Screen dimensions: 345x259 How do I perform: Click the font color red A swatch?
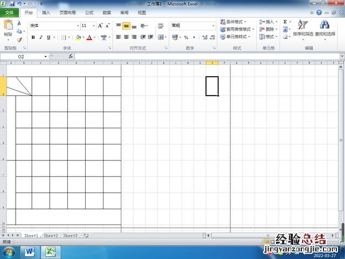coord(91,37)
